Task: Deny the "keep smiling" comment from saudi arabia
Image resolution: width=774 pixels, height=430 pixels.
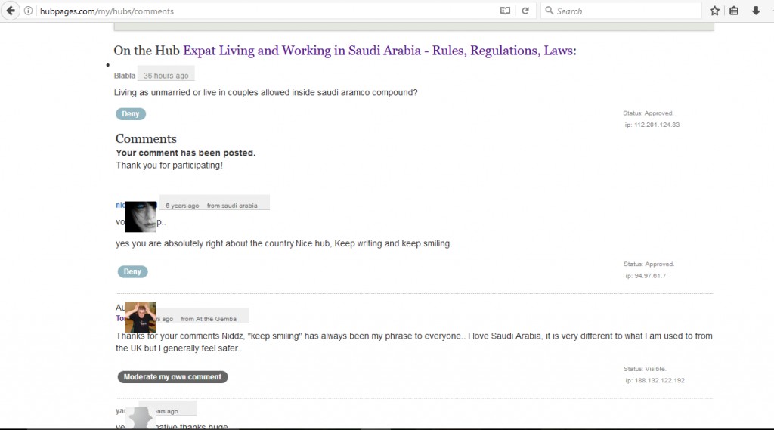Action: coord(132,271)
